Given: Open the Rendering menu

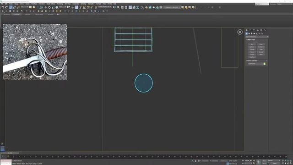Looking at the screenshot, I should [60, 4].
